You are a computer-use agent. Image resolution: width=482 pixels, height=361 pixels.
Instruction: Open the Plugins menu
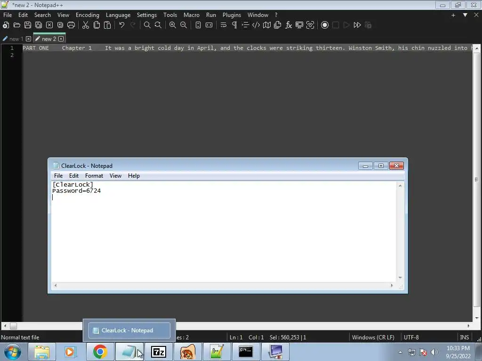pos(232,15)
